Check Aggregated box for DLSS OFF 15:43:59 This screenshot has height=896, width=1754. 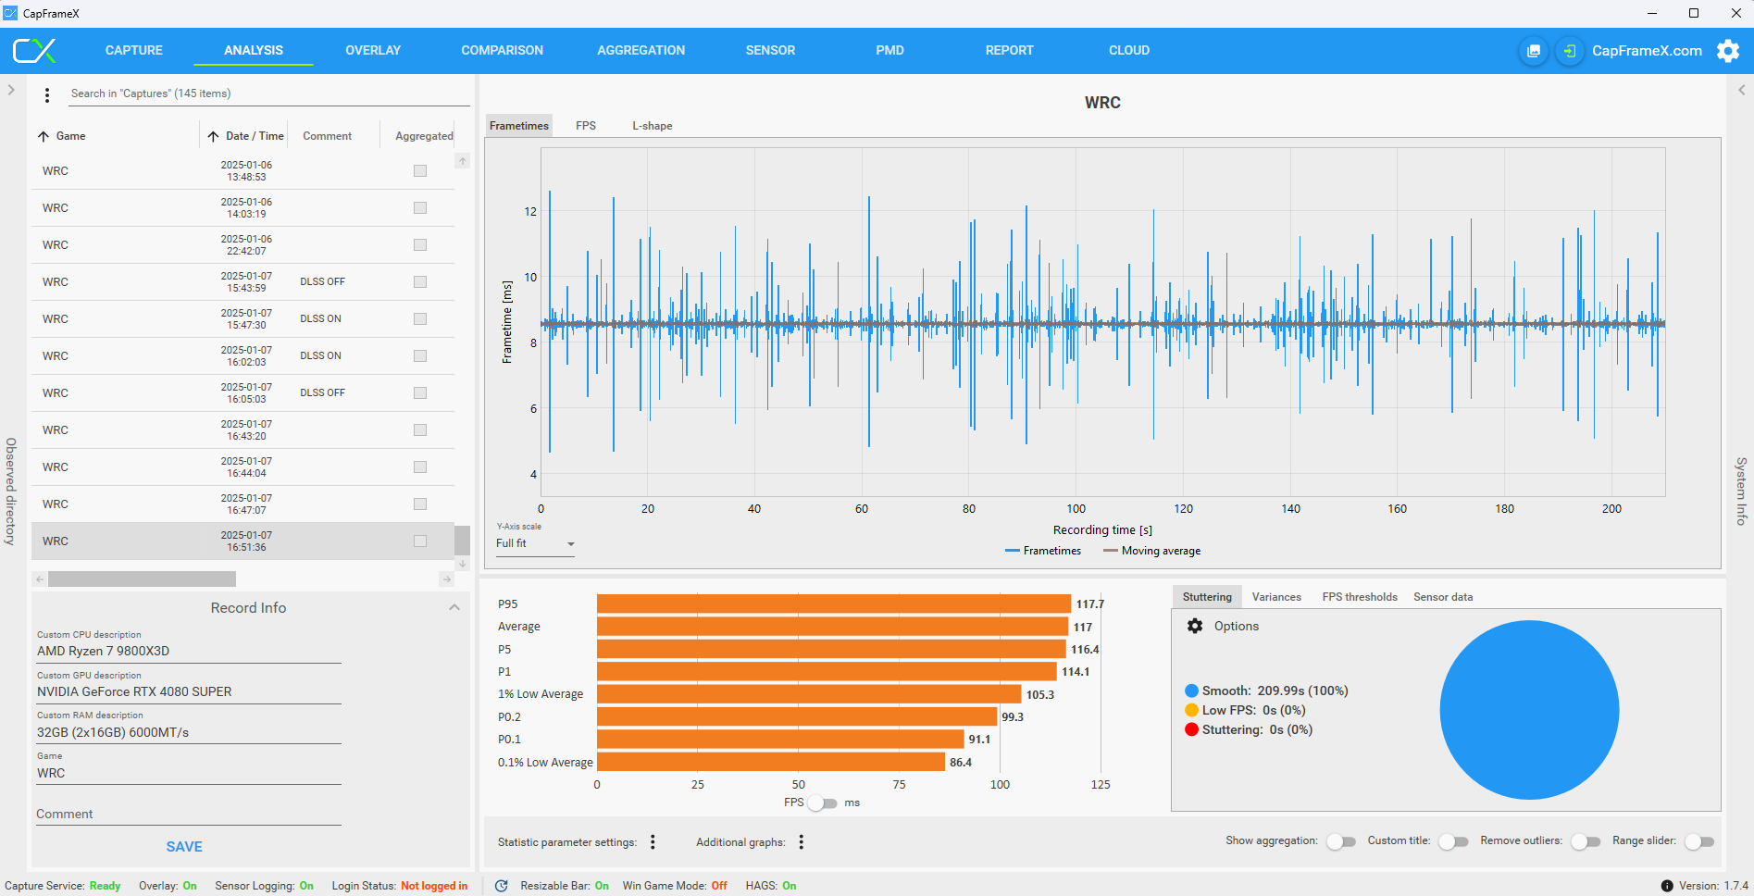point(420,281)
